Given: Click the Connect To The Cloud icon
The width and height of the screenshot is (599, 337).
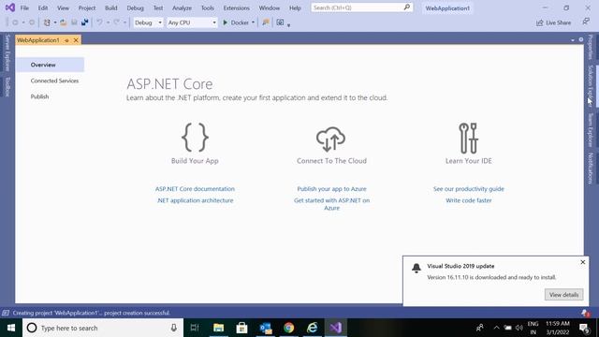Looking at the screenshot, I should (331, 139).
